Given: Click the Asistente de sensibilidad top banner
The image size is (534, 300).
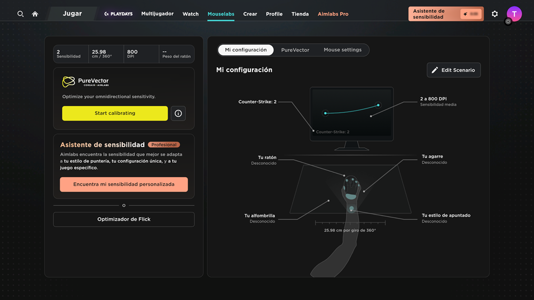Looking at the screenshot, I should (x=446, y=14).
